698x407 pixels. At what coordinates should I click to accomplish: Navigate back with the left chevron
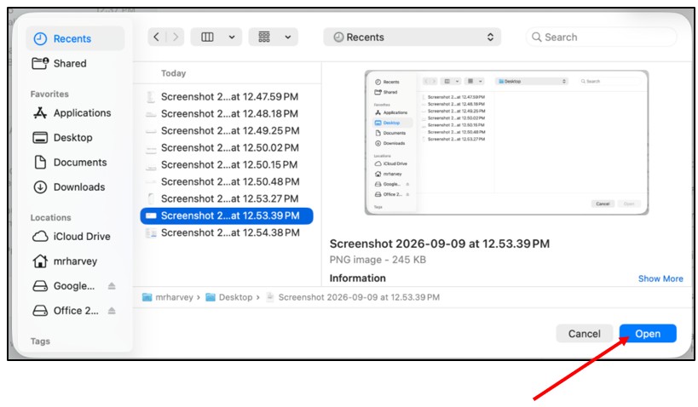pyautogui.click(x=156, y=37)
